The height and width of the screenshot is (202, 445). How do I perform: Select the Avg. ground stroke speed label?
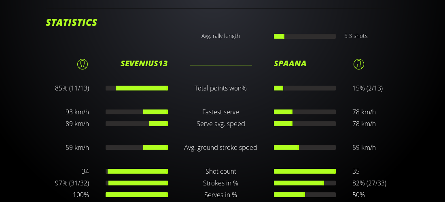click(x=220, y=147)
